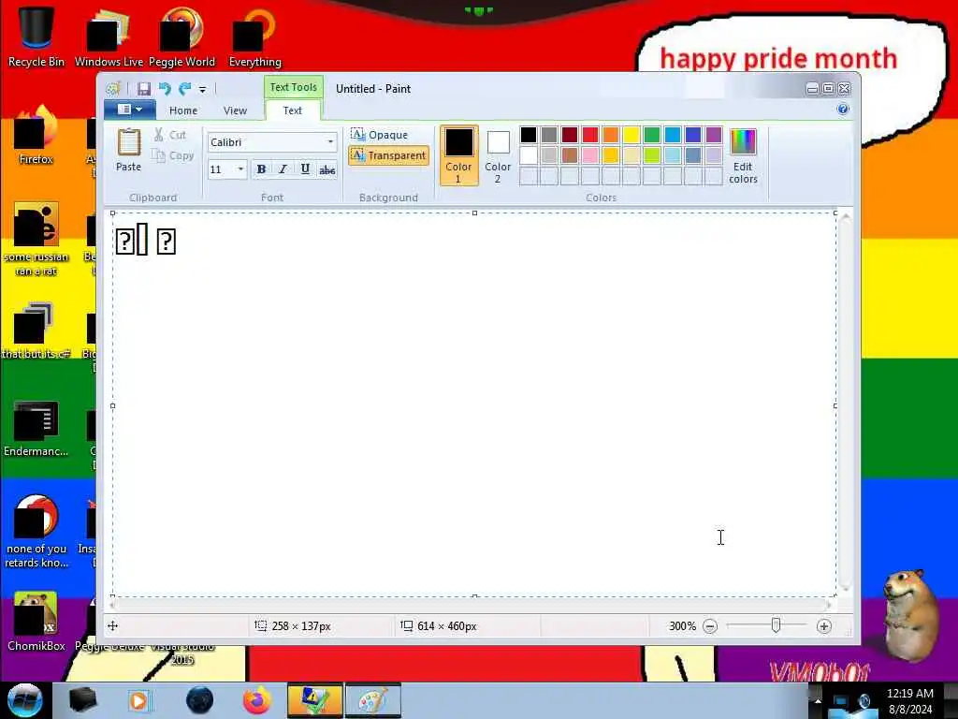Click the Paint application icon in title bar
This screenshot has width=958, height=719.
tap(112, 89)
